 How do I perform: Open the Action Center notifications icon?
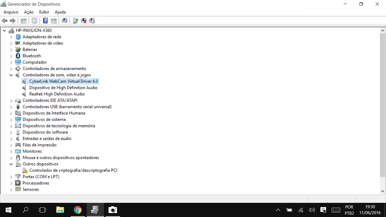point(323,210)
